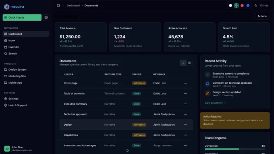Open row menu for Innovation and Advantages
The height and width of the screenshot is (154, 274).
(185, 146)
